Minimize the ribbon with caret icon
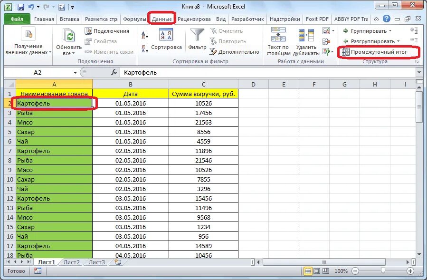 376,19
